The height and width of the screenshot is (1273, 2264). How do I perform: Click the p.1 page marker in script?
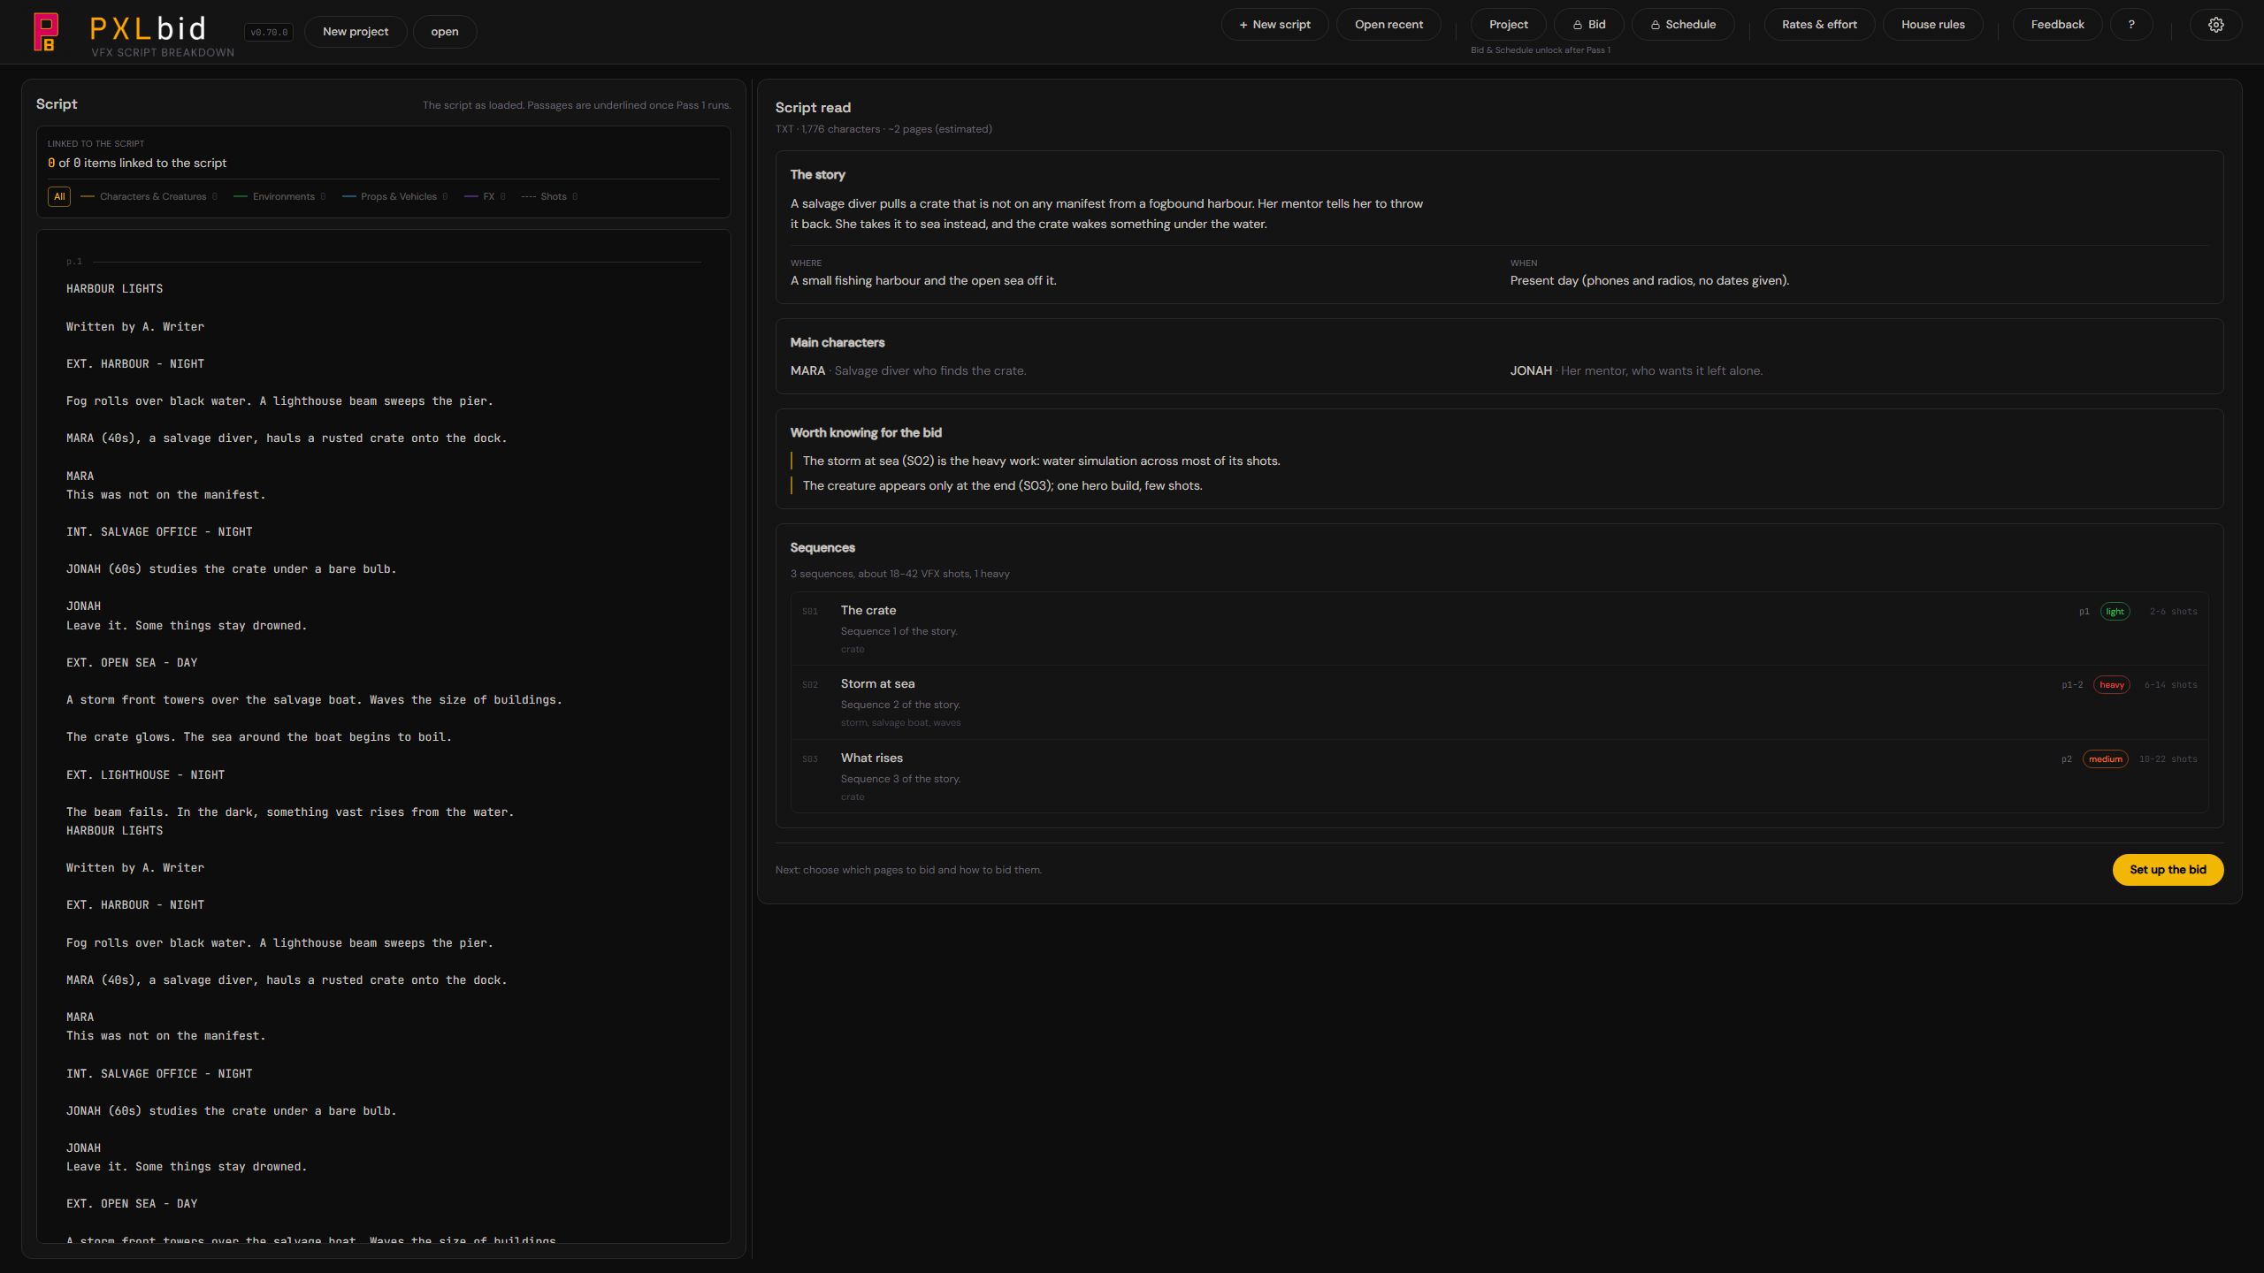[x=74, y=262]
